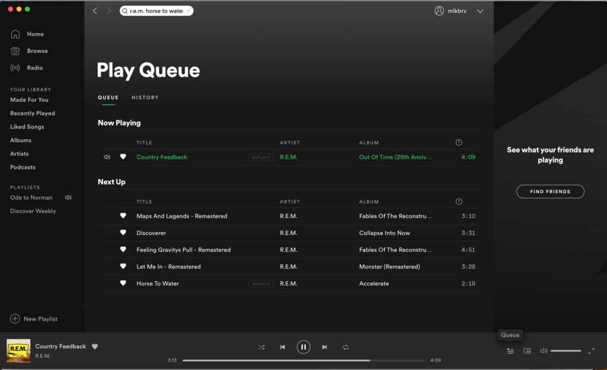The image size is (607, 370).
Task: Click the speaker icon on Country Feedback row
Action: 107,157
